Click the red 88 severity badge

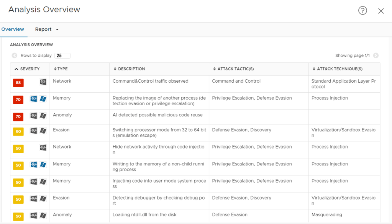18,83
